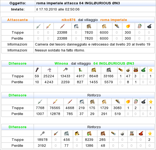Click the Equites Caesaris icon above 6000
This screenshot has height=150, width=156.
[x=104, y=26]
